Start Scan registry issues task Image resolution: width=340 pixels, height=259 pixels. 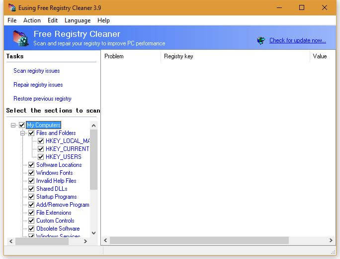pyautogui.click(x=37, y=71)
